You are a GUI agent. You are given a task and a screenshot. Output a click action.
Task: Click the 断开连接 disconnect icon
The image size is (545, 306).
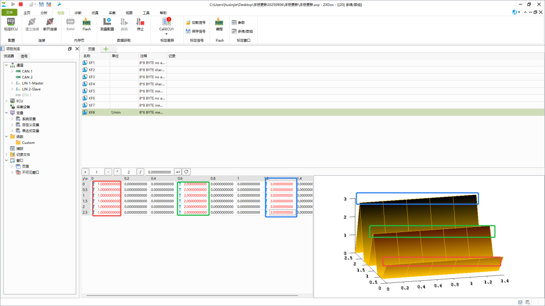click(50, 24)
